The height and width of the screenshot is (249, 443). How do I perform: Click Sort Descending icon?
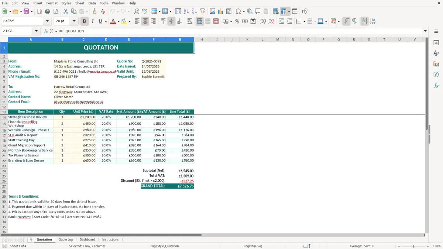(x=195, y=11)
